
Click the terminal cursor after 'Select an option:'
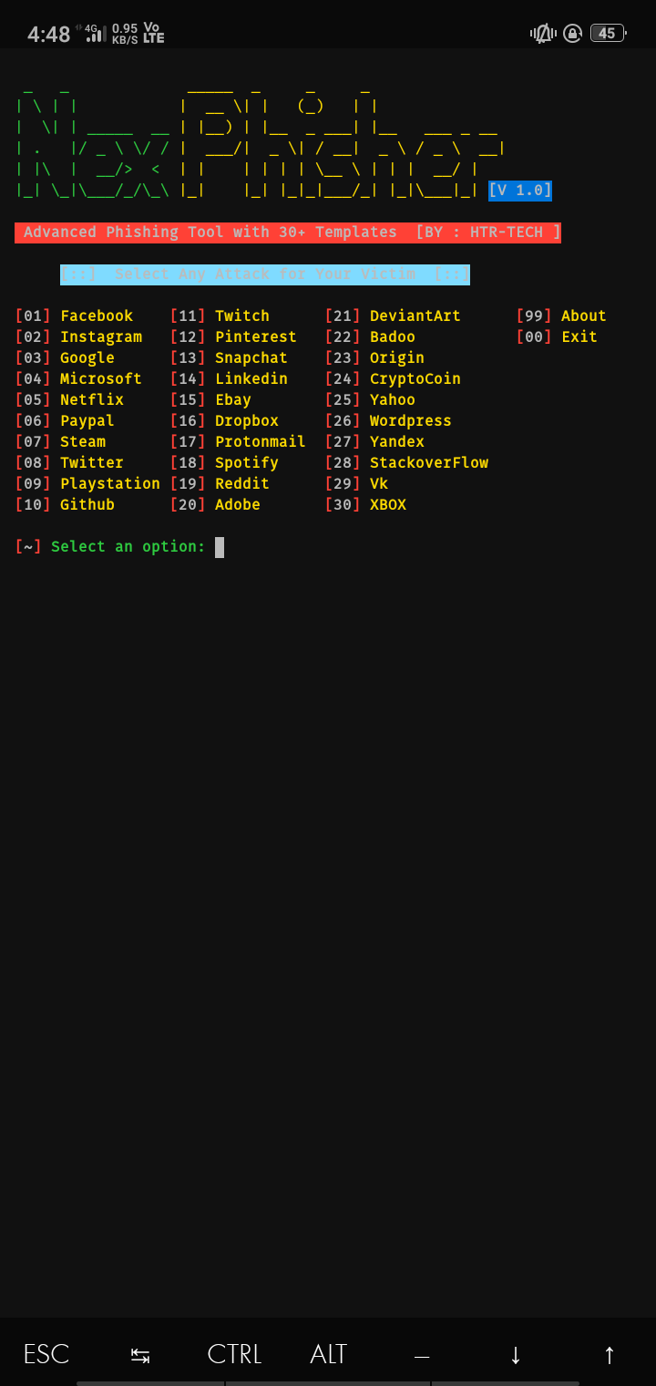pos(220,547)
